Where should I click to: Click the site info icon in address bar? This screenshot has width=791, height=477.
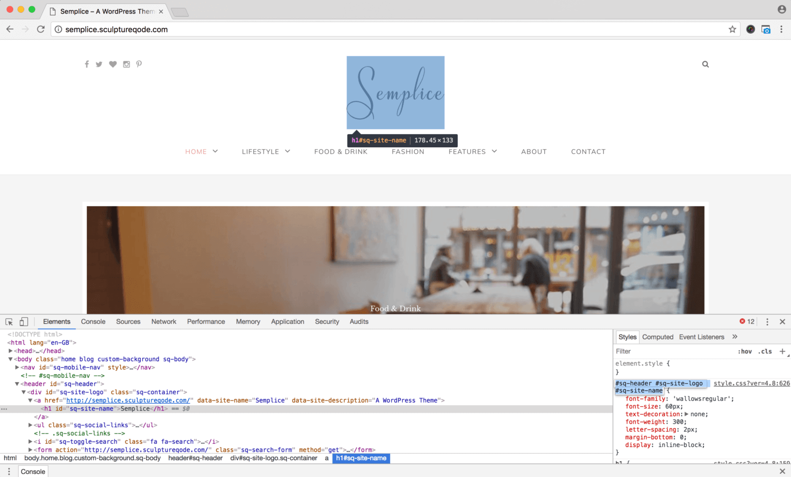[x=59, y=30]
